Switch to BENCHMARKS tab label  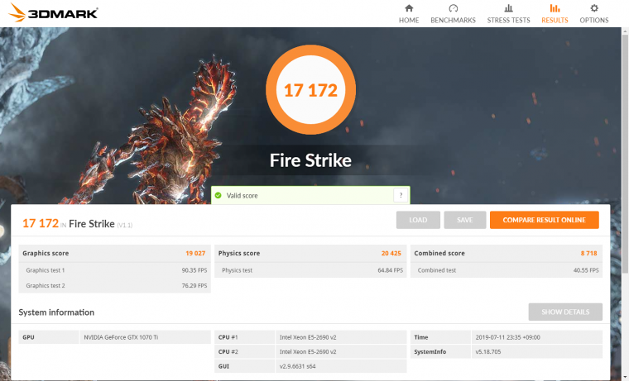tap(453, 20)
